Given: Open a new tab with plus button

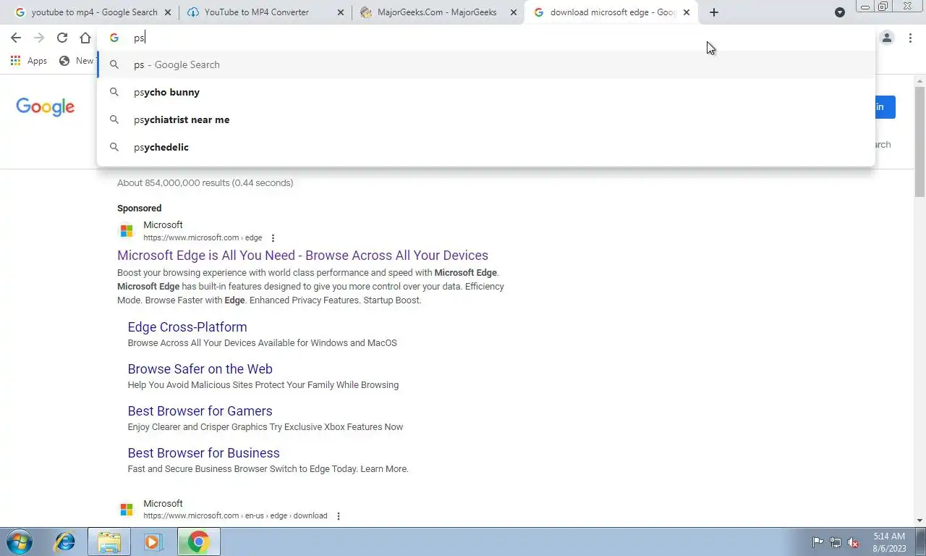Looking at the screenshot, I should pos(714,12).
